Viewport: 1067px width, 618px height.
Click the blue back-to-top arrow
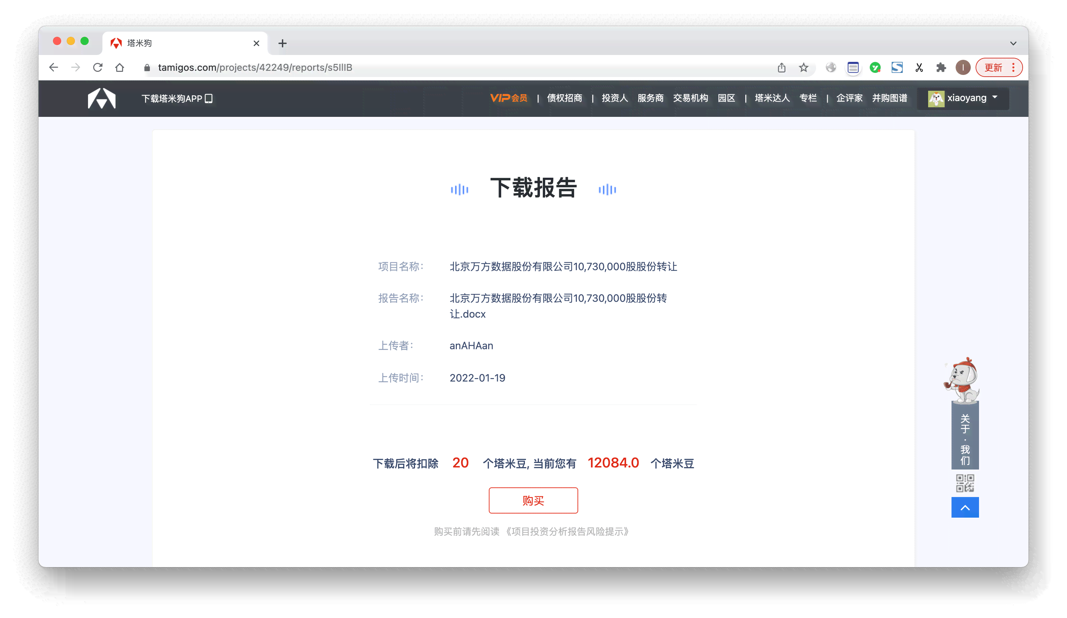point(965,507)
